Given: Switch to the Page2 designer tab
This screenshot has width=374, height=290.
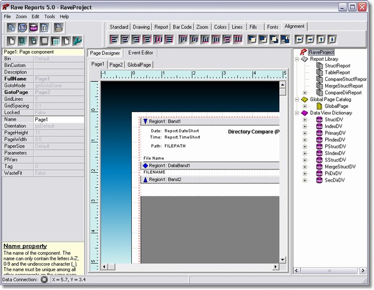Looking at the screenshot, I should (116, 65).
